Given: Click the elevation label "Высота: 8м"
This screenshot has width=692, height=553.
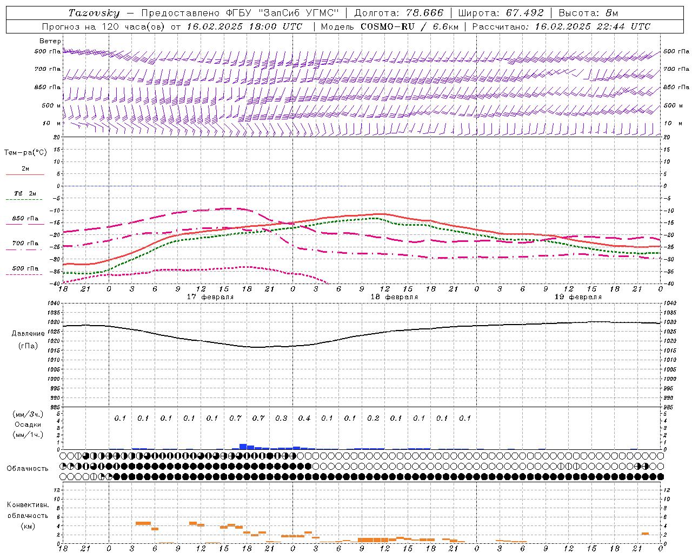Looking at the screenshot, I should (588, 13).
